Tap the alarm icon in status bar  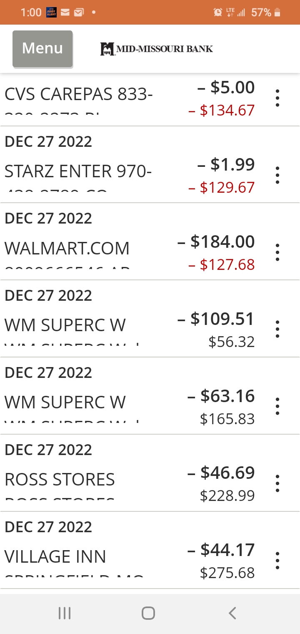click(x=217, y=13)
